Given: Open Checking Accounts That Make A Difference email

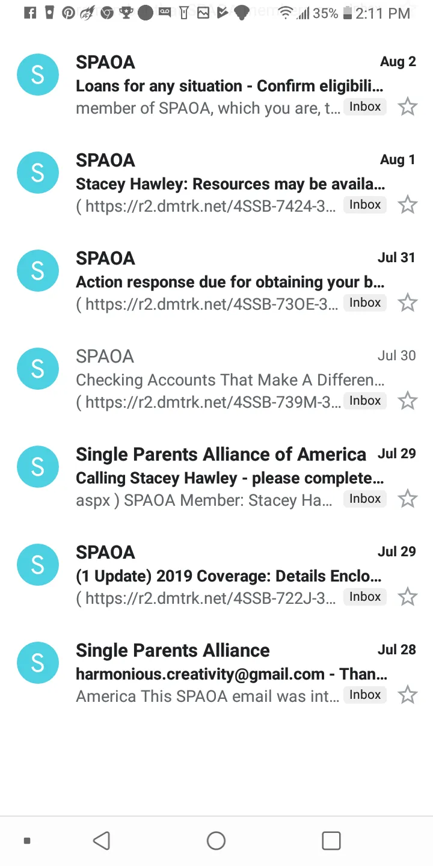Looking at the screenshot, I should tap(230, 380).
